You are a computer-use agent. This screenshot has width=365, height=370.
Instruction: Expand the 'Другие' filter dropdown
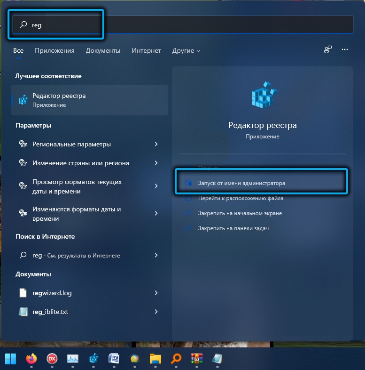186,50
